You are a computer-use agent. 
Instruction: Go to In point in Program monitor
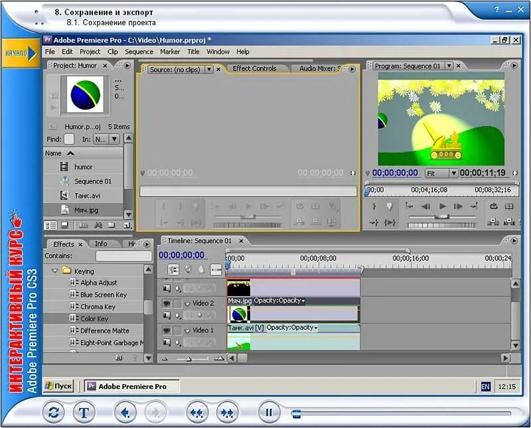[x=409, y=206]
